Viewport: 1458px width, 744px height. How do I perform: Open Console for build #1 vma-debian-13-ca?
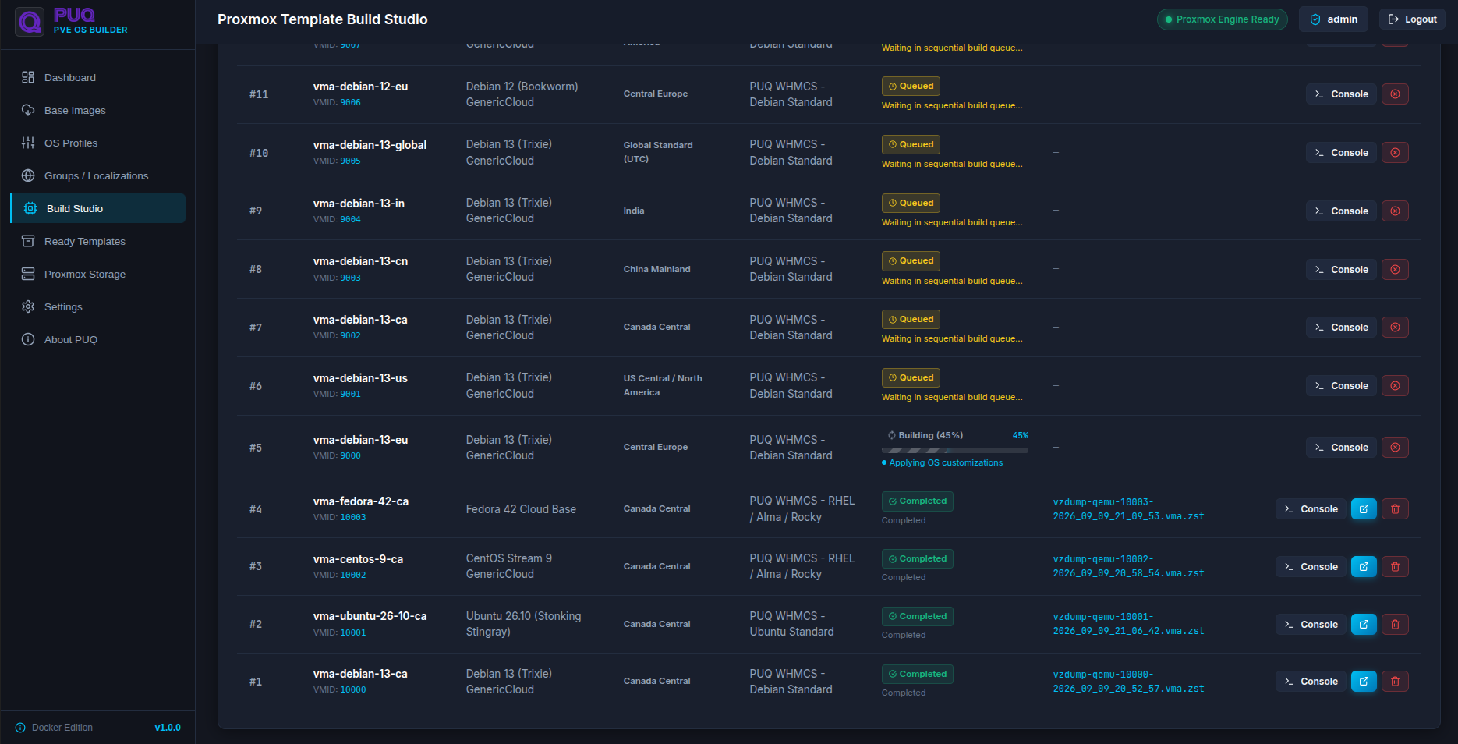click(1311, 682)
